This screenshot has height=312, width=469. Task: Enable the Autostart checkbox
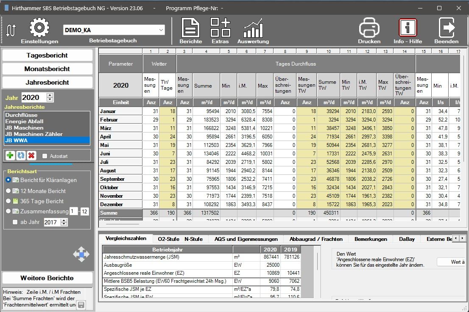click(45, 156)
